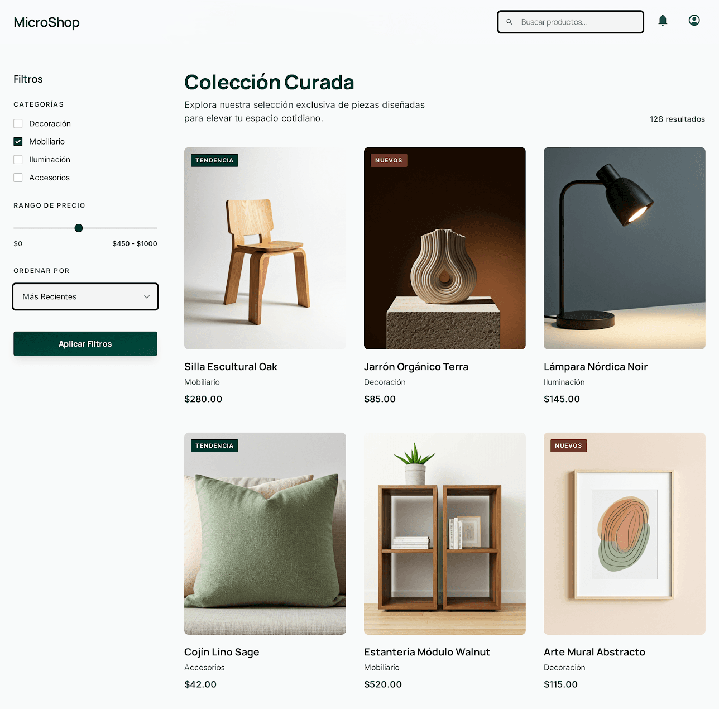This screenshot has width=719, height=709.
Task: Select the Lámpara Nórdica Noir title
Action: click(x=595, y=367)
